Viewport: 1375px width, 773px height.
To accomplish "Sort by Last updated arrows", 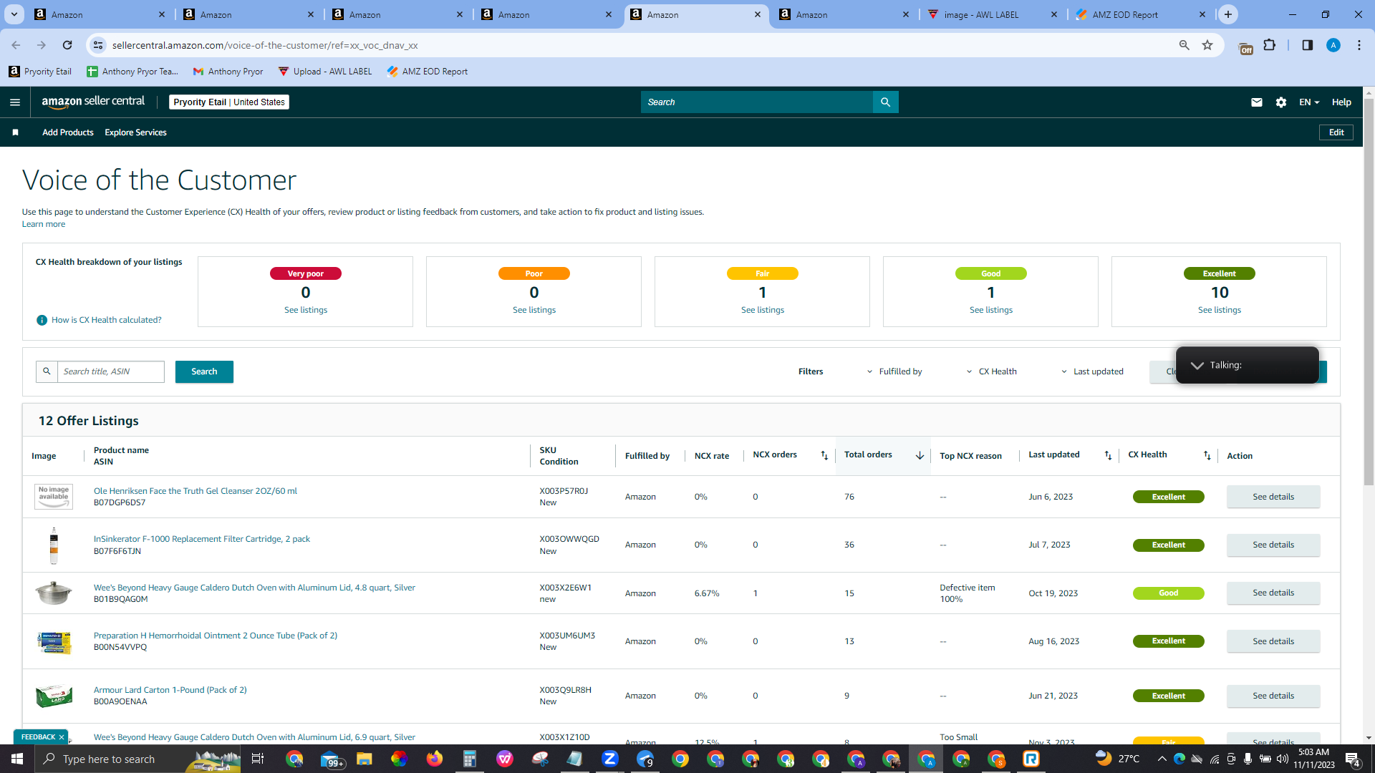I will [1108, 456].
